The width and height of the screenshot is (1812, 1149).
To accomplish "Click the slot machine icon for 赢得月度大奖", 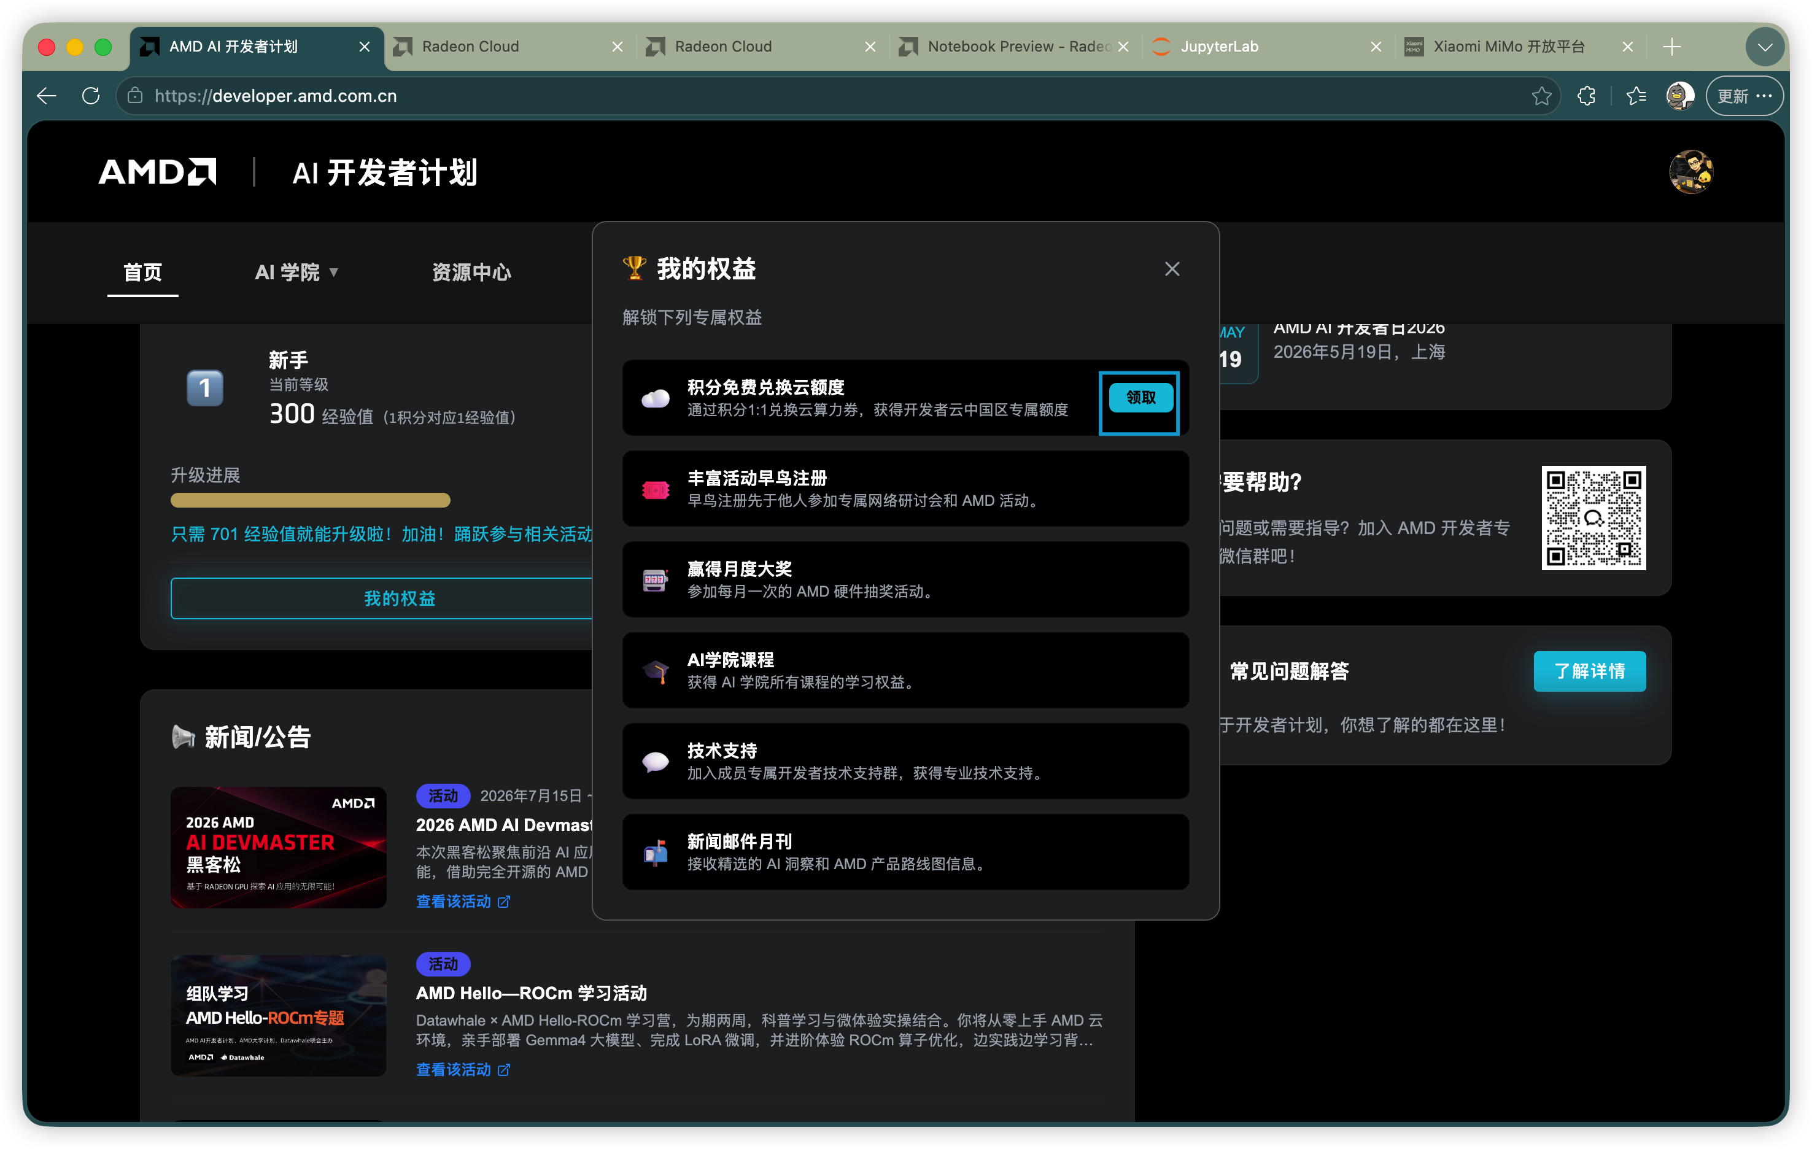I will point(655,580).
